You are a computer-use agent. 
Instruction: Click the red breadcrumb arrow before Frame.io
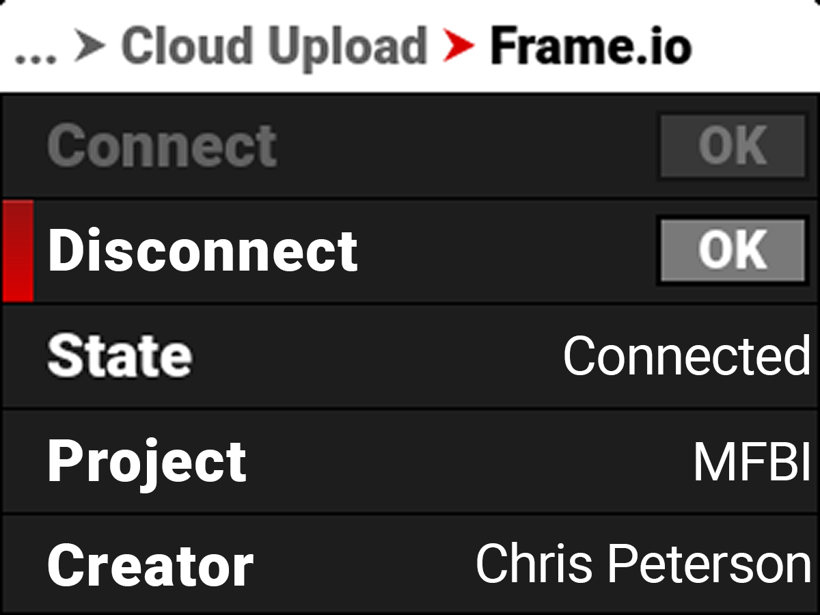[458, 46]
